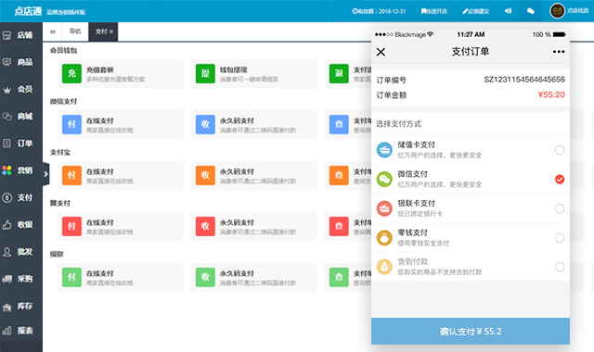Open the 商品 sidebar section
The image size is (594, 352).
pyautogui.click(x=19, y=62)
